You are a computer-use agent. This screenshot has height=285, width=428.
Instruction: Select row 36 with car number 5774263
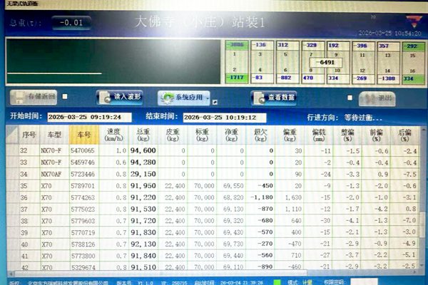[84, 197]
